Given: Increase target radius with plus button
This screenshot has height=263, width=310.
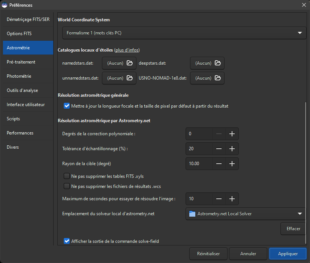Looking at the screenshot, I should 232,164.
